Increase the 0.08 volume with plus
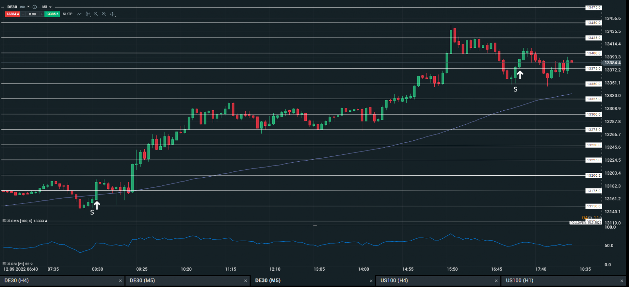The image size is (629, 287). (42, 14)
